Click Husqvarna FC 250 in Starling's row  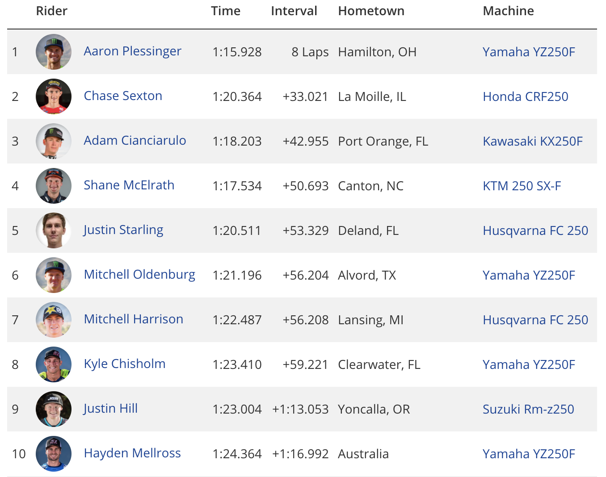pyautogui.click(x=535, y=230)
